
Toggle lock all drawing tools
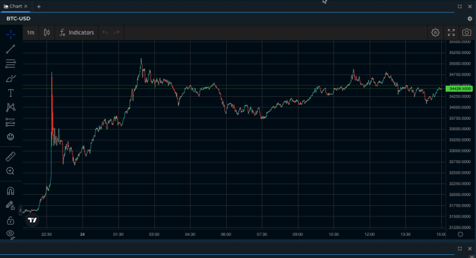[x=11, y=220]
